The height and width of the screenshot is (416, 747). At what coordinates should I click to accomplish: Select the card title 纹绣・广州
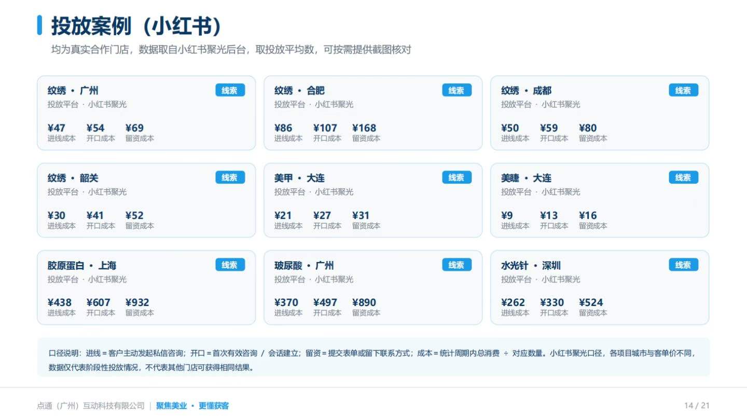(x=73, y=91)
